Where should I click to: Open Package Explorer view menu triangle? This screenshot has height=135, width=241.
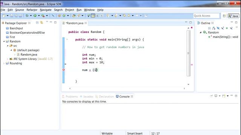47,22
